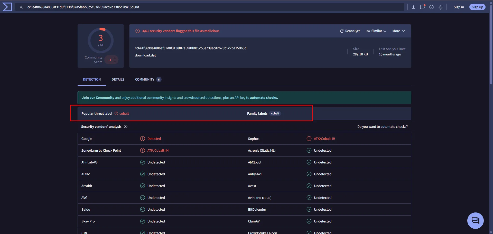
Task: Click the hash search input field
Action: (206, 7)
